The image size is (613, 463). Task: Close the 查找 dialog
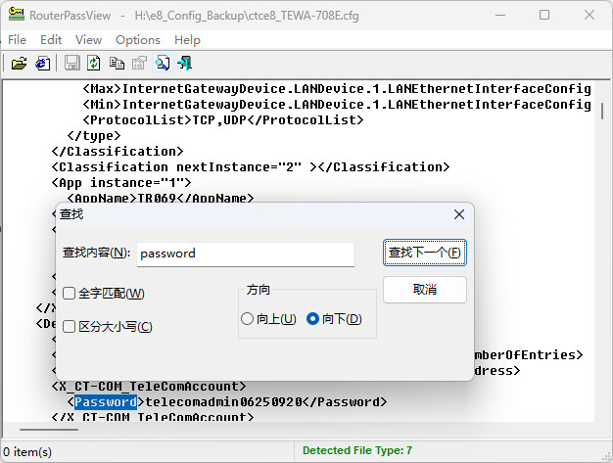[459, 214]
